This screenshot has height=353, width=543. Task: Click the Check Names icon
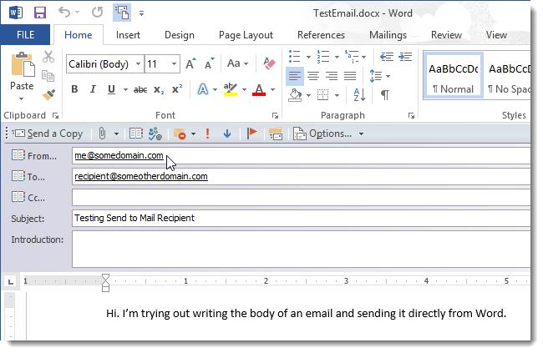155,134
